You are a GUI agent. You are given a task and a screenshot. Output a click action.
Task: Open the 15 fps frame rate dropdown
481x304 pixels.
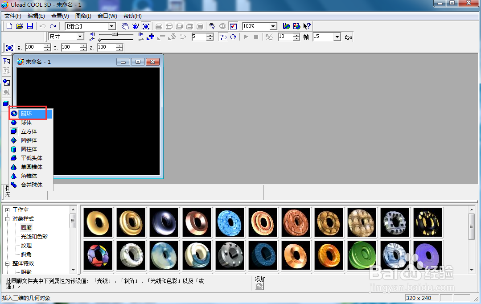pyautogui.click(x=337, y=37)
